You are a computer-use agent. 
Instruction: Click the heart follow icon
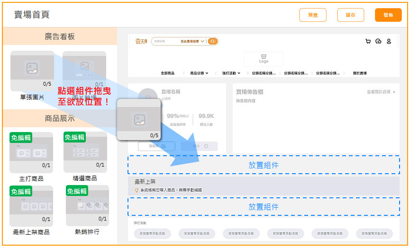(x=206, y=146)
